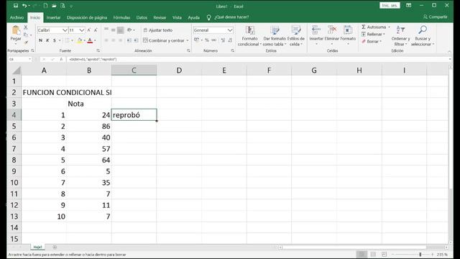Open Buscar y seleccionar menu

423,36
